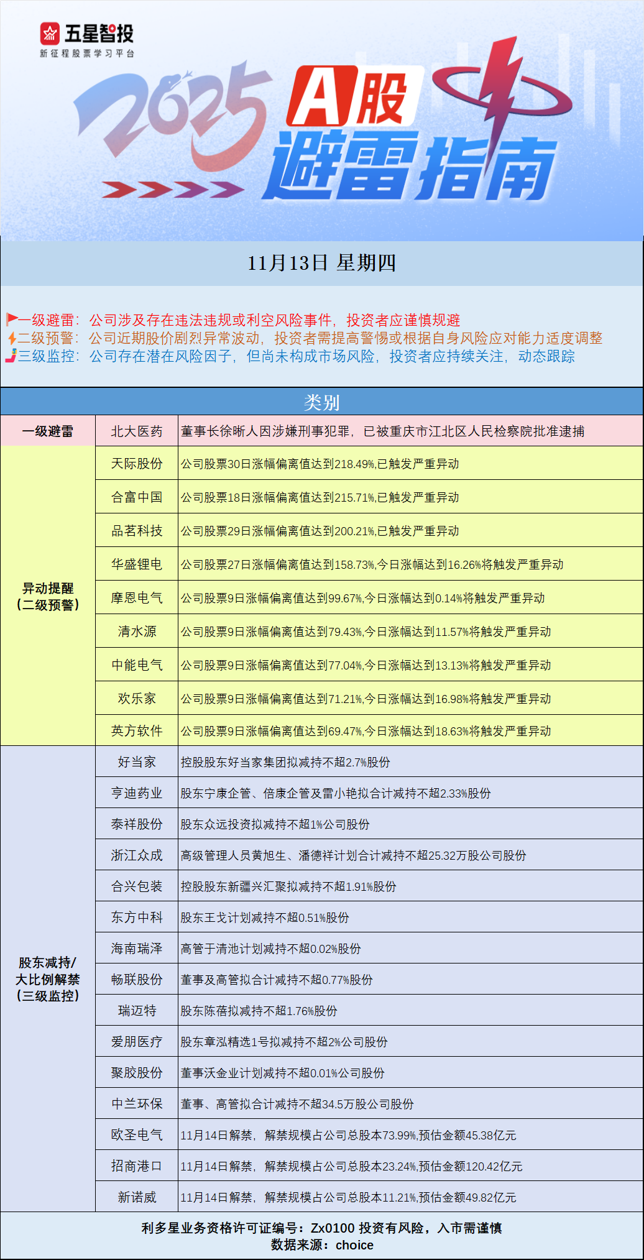Click stock name 聚胶股份
Image resolution: width=644 pixels, height=1260 pixels.
tap(137, 1072)
